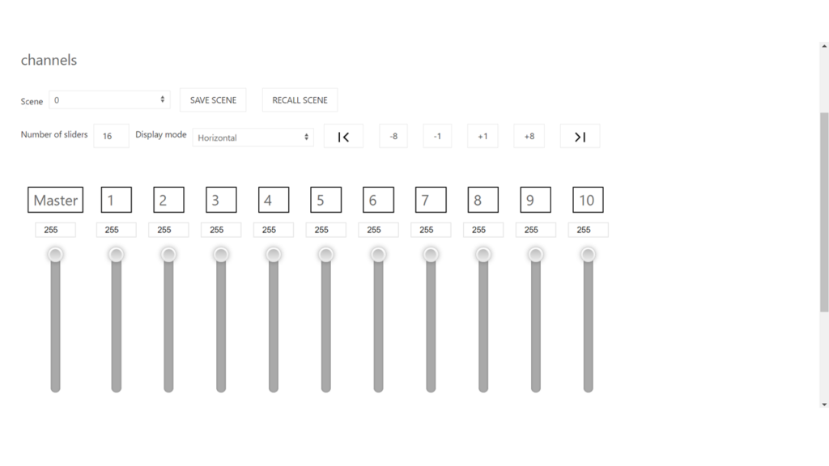Select the Master channel label box
The image size is (829, 466).
coord(56,200)
